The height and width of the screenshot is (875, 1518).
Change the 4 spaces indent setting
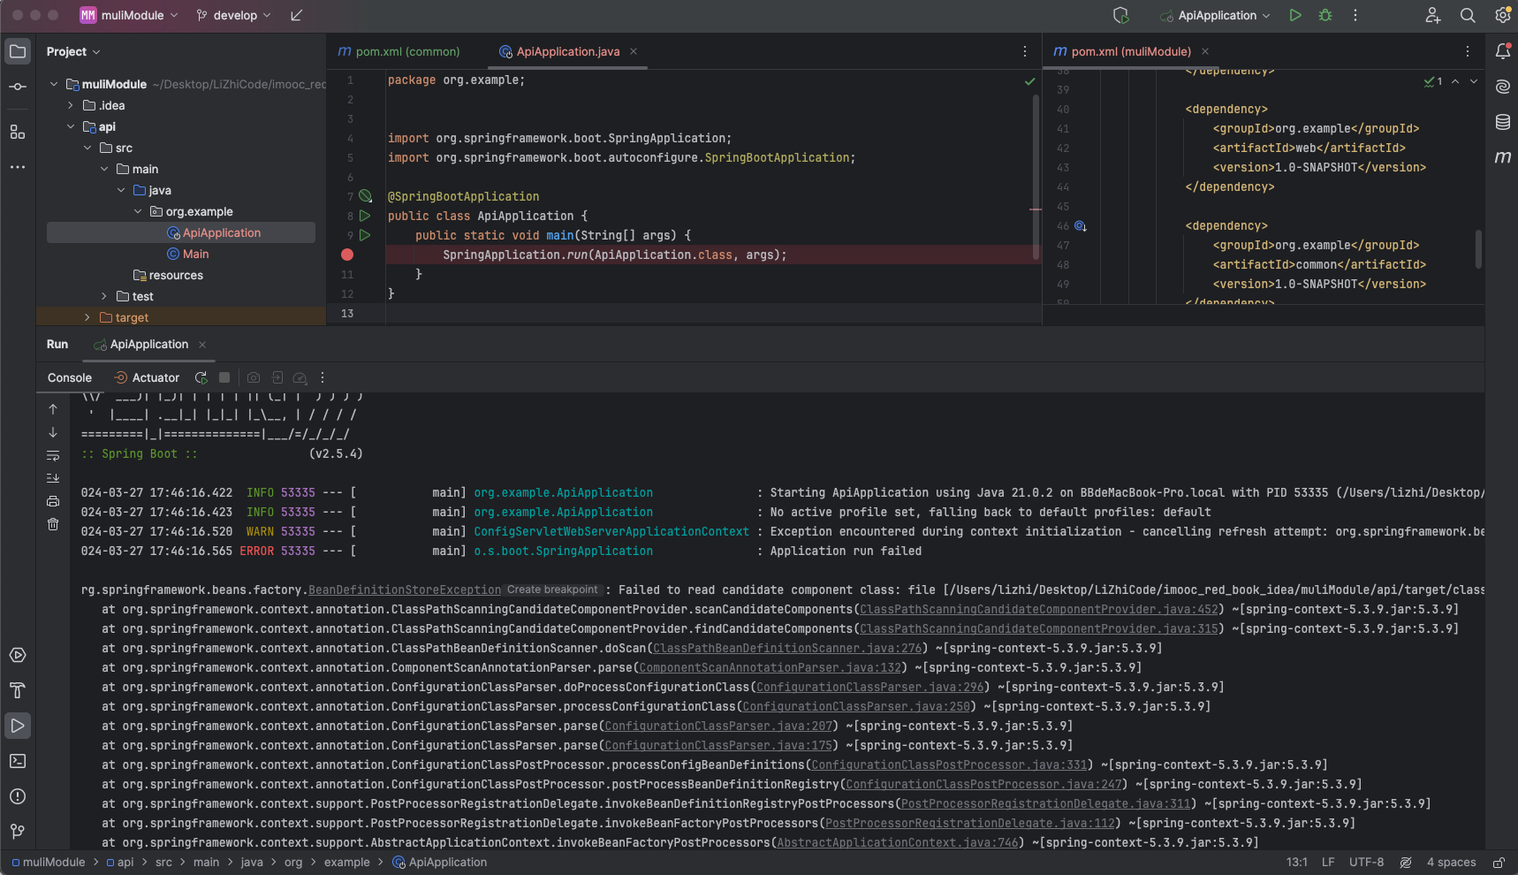1451,863
